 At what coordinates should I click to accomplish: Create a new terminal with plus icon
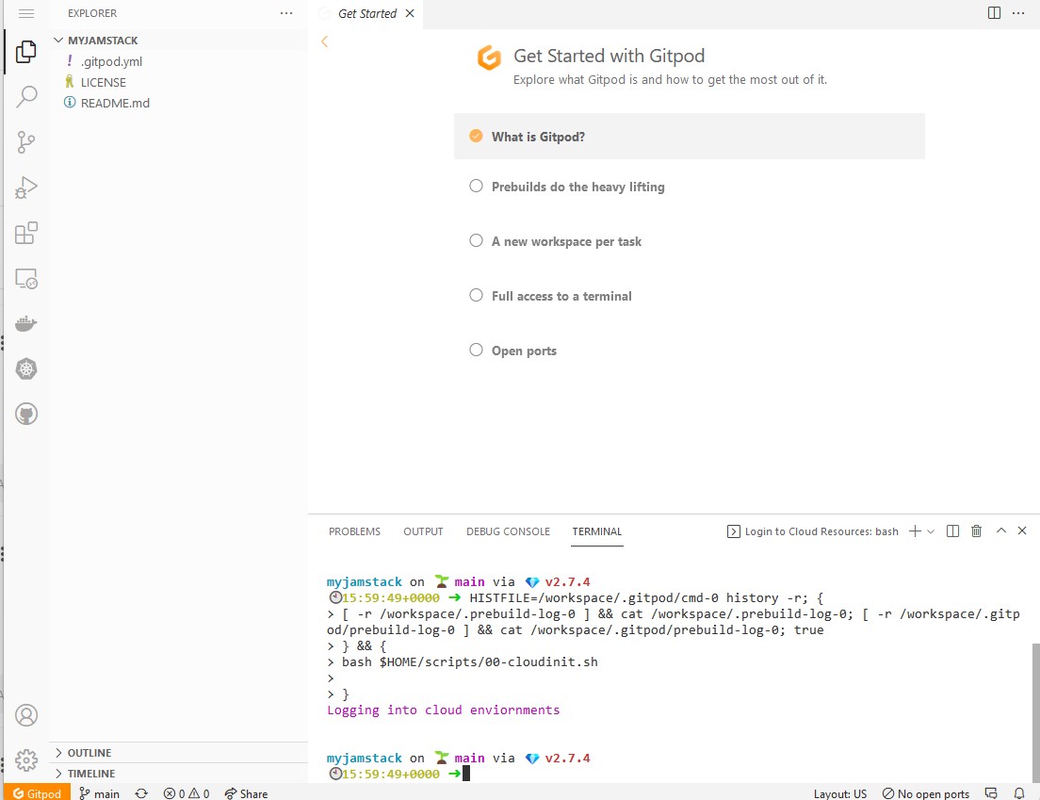click(x=915, y=531)
